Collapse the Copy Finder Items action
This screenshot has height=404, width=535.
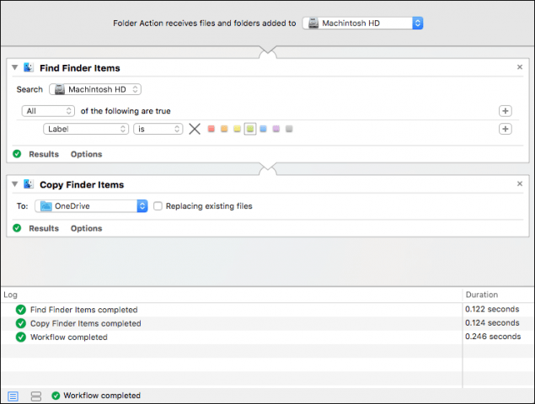click(17, 184)
